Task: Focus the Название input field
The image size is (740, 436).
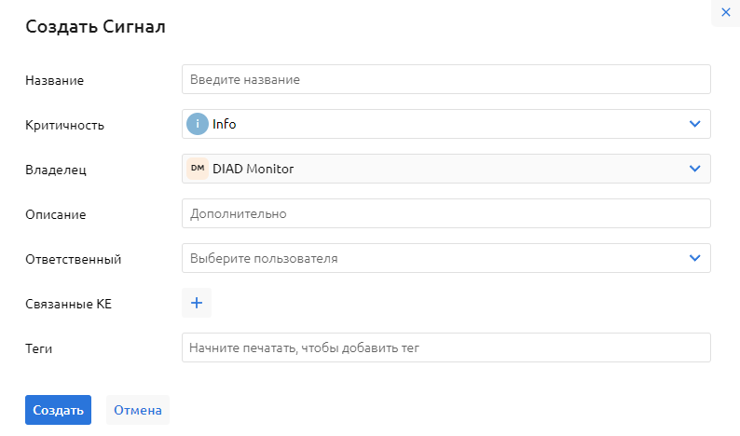Action: 445,79
